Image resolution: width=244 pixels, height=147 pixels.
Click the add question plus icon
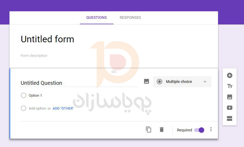pos(230,75)
